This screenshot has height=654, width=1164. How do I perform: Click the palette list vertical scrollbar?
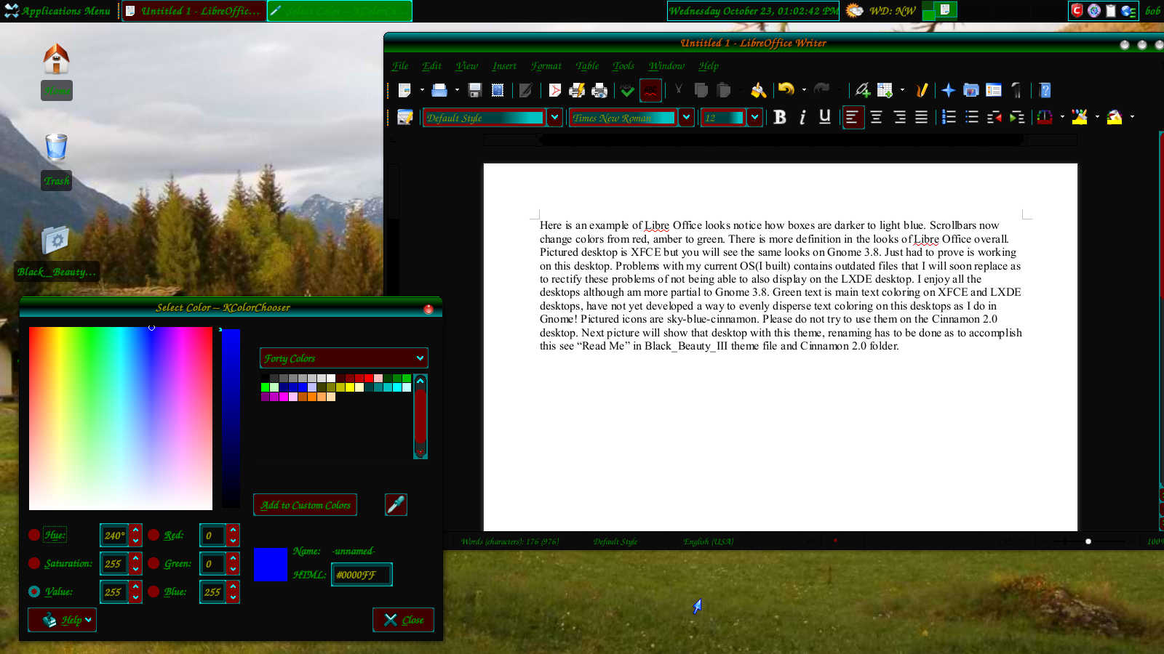pos(420,416)
